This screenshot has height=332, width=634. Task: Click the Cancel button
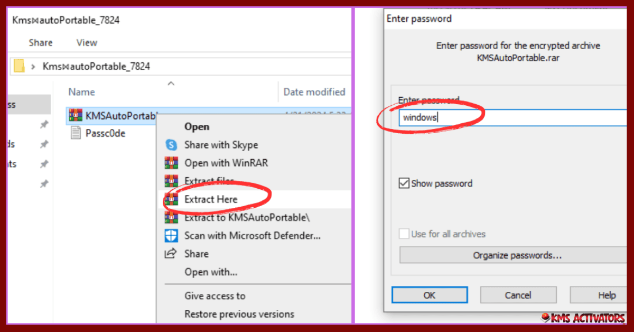pos(518,295)
